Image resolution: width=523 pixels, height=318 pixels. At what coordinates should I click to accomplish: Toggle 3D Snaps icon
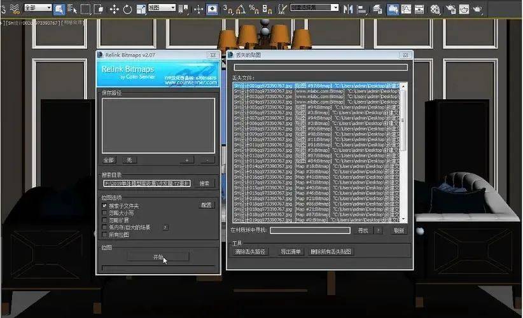tap(228, 9)
